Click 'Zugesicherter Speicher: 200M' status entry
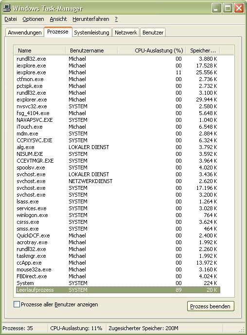 [143, 328]
